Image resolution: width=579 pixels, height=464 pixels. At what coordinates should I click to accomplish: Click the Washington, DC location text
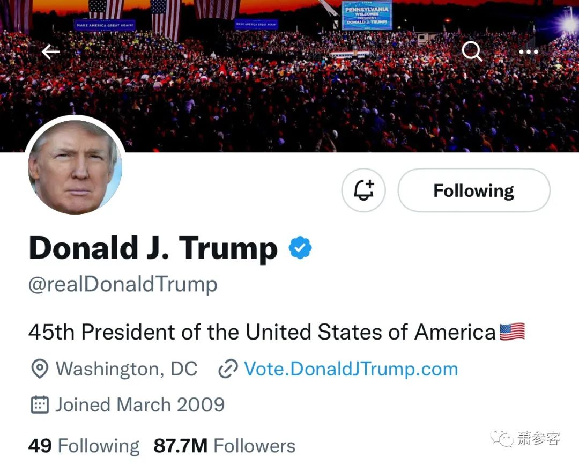(x=127, y=369)
